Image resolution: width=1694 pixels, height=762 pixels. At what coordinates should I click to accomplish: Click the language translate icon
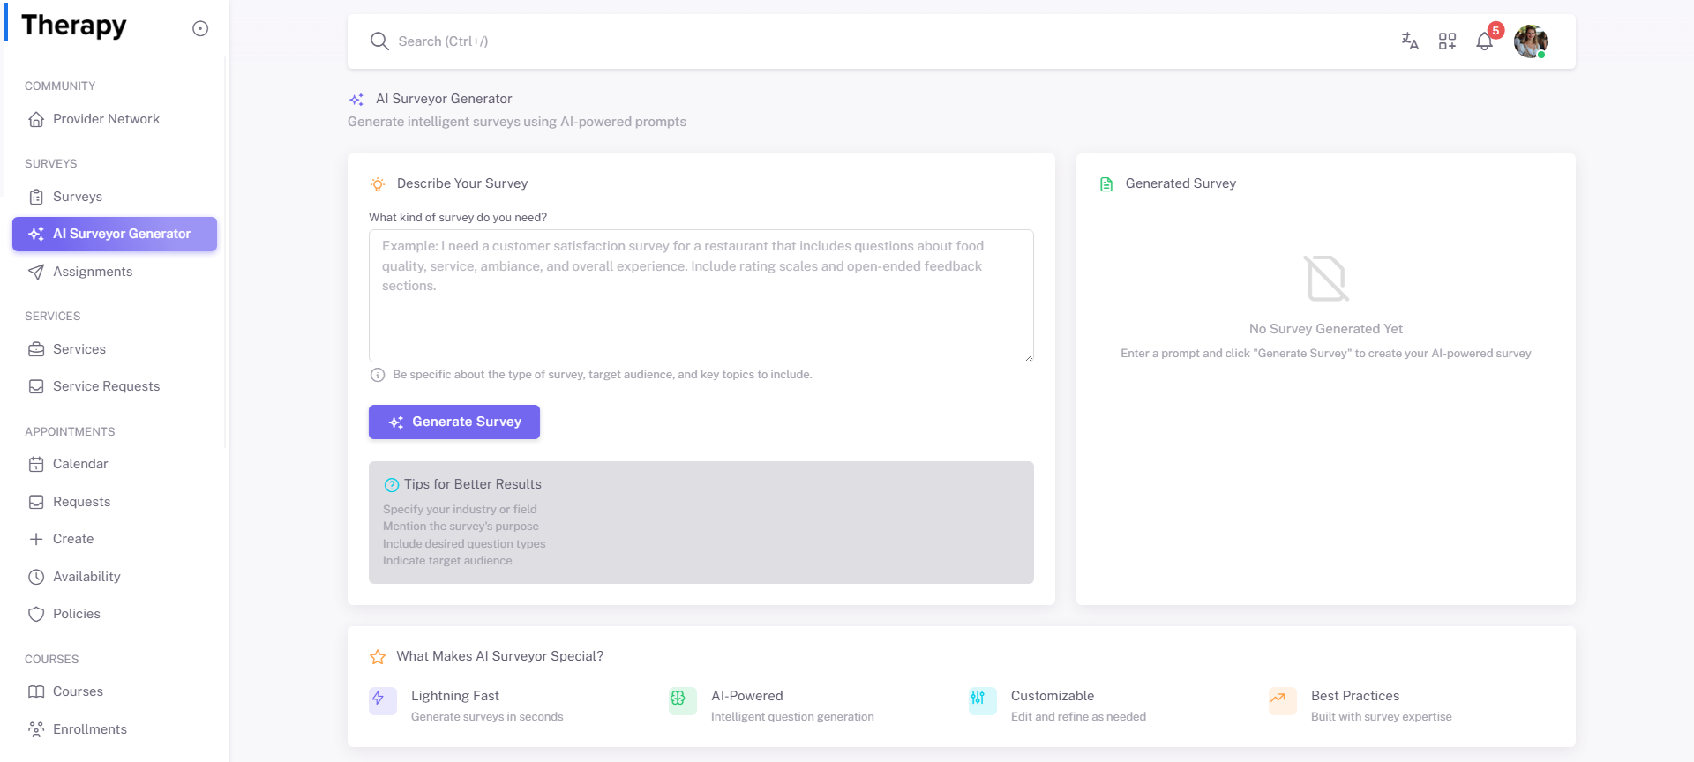pyautogui.click(x=1410, y=41)
